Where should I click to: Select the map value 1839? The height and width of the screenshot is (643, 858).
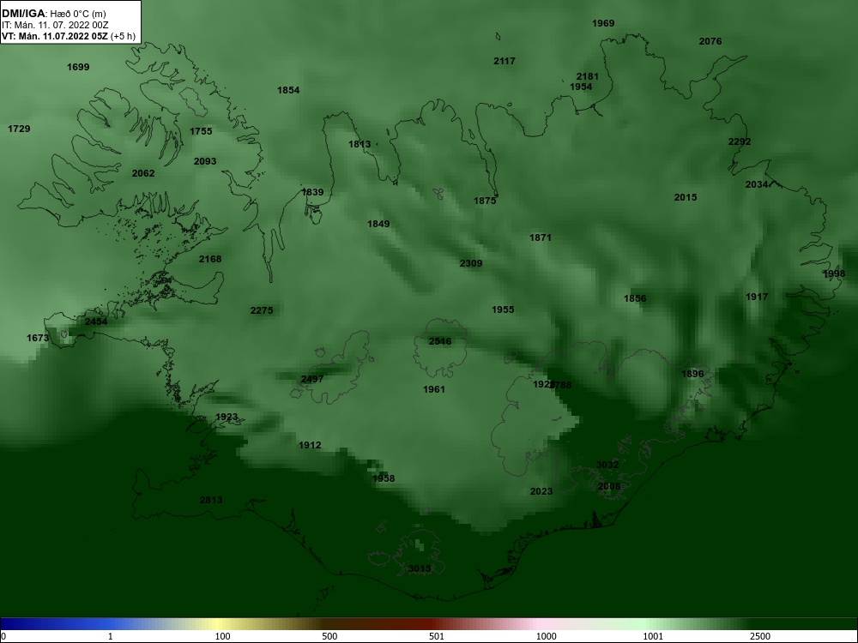pyautogui.click(x=312, y=192)
